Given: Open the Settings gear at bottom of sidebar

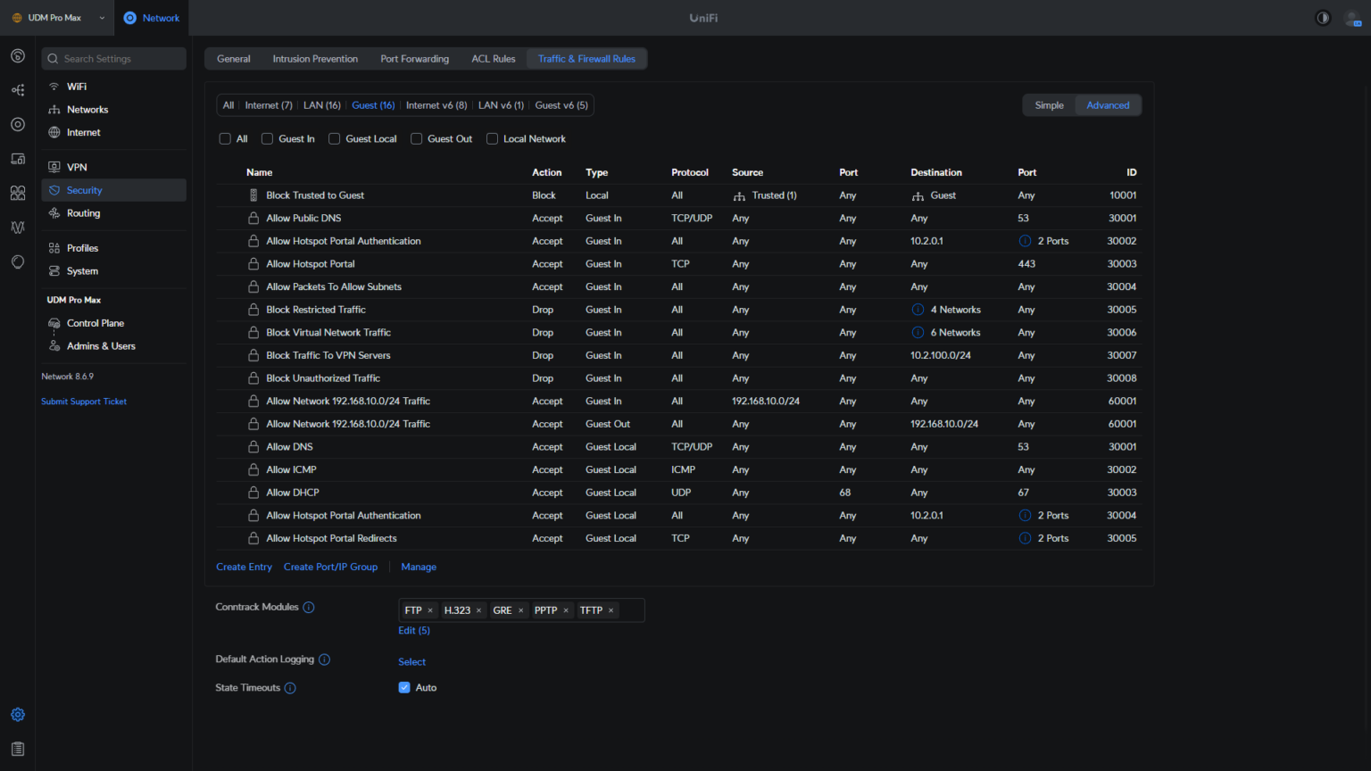Looking at the screenshot, I should coord(17,714).
